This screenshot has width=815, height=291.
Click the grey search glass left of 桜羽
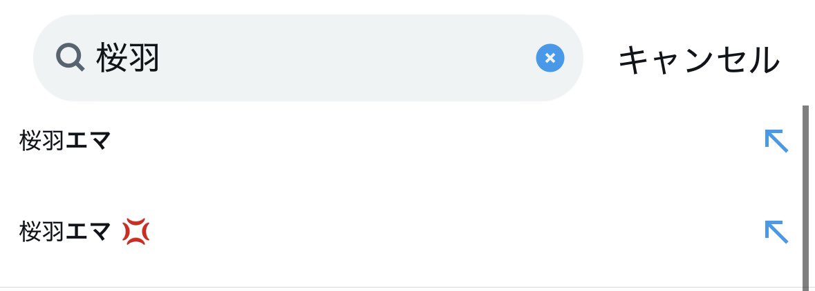click(70, 58)
